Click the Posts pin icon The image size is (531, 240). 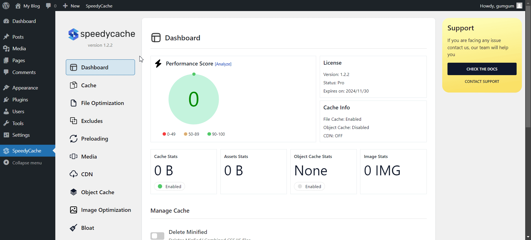click(6, 37)
